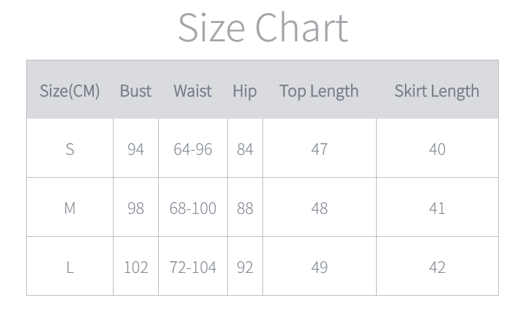Select the size L row label

coord(70,267)
